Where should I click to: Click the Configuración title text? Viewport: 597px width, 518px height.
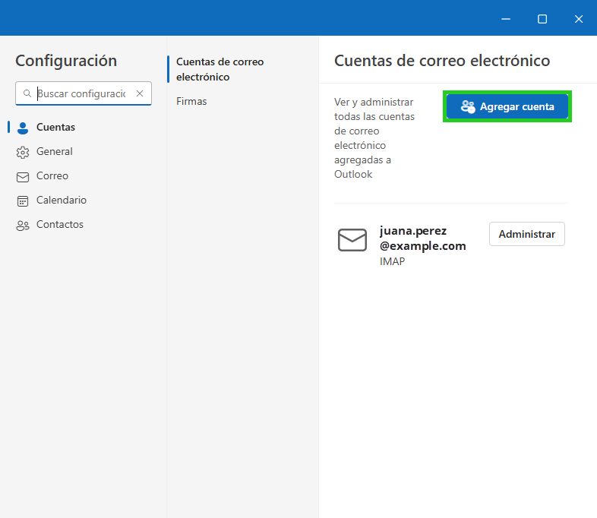[66, 61]
